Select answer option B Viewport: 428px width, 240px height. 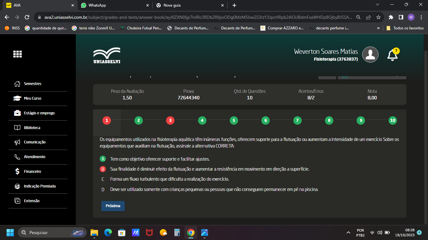pos(103,169)
